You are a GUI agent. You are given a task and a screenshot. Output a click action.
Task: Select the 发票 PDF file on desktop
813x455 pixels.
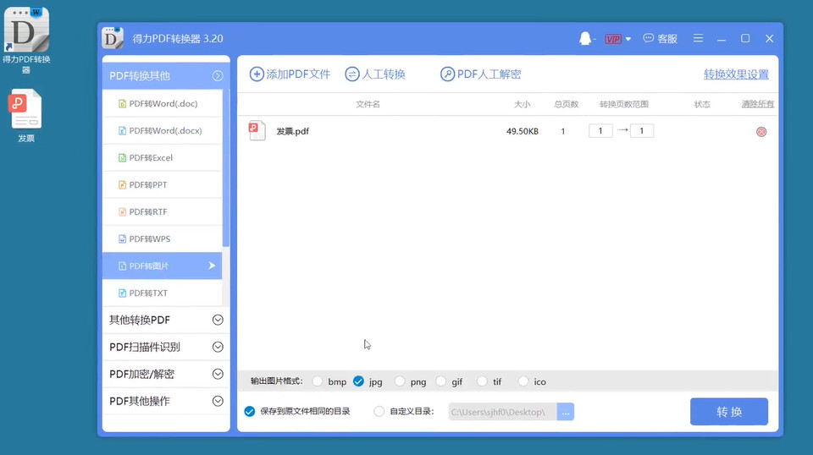pyautogui.click(x=25, y=115)
